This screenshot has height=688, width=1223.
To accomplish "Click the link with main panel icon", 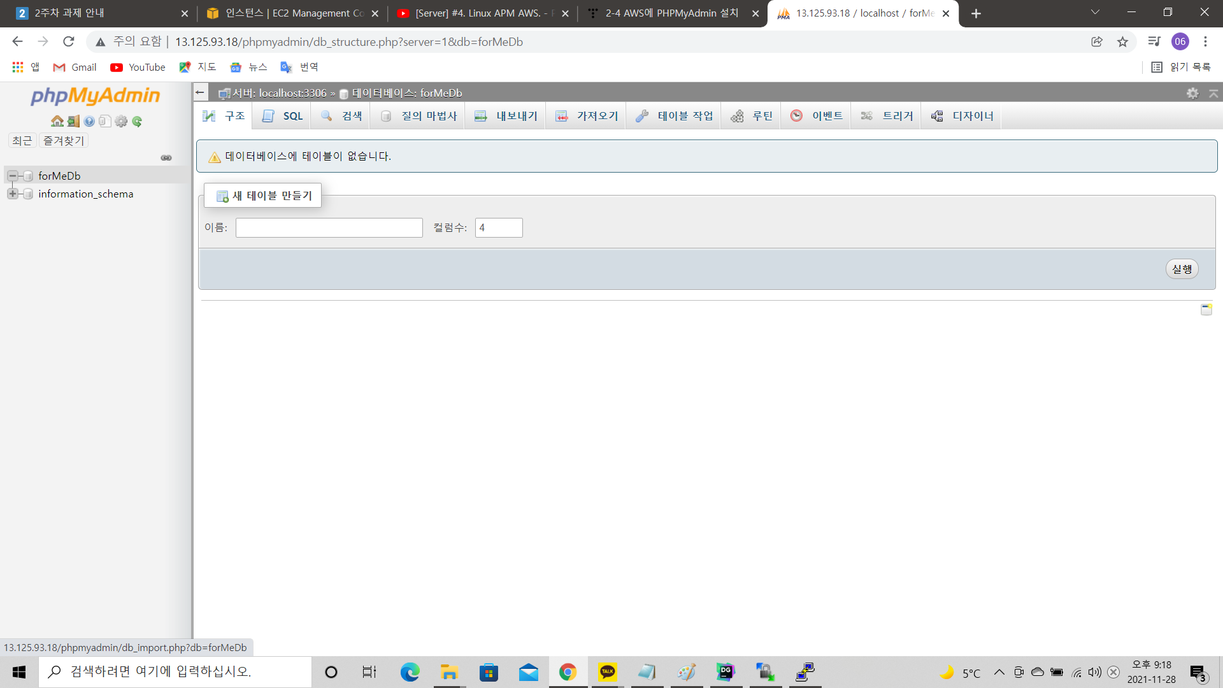I will 166,158.
